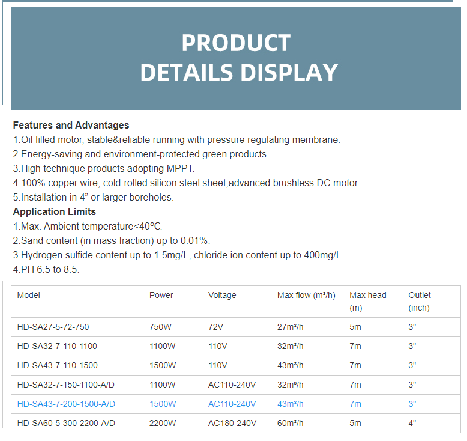Click the blue 1500W power value

pyautogui.click(x=163, y=404)
